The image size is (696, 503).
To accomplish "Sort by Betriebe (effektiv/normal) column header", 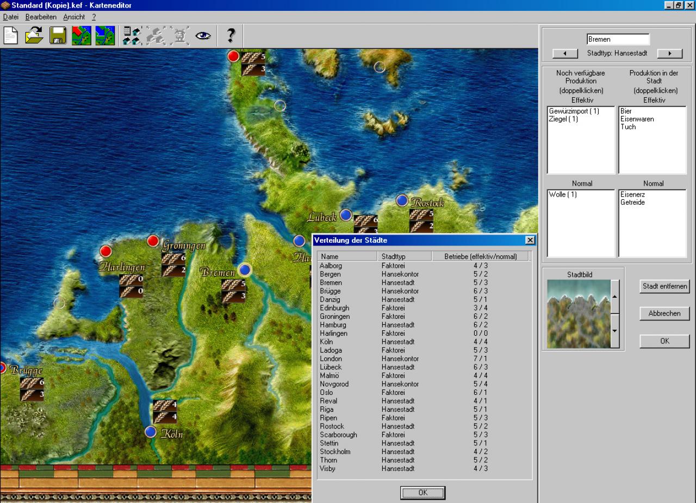I will point(480,256).
